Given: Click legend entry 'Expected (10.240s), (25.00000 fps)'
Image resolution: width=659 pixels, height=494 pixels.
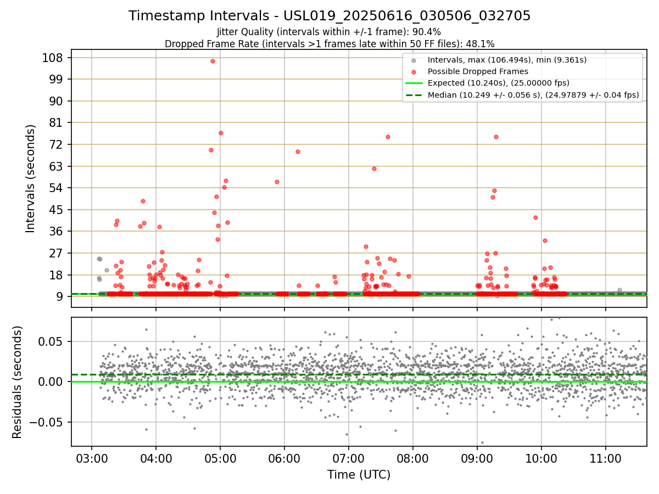Looking at the screenshot, I should click(498, 83).
